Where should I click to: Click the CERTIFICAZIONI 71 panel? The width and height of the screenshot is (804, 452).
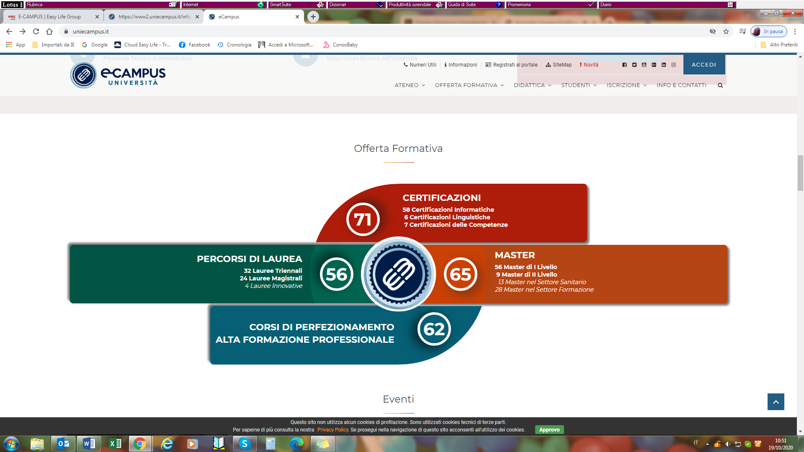[452, 213]
